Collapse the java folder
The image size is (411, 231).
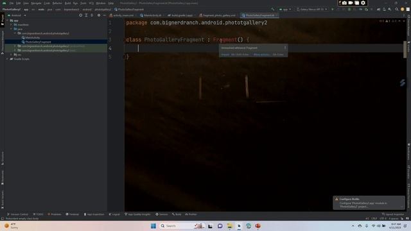point(12,29)
